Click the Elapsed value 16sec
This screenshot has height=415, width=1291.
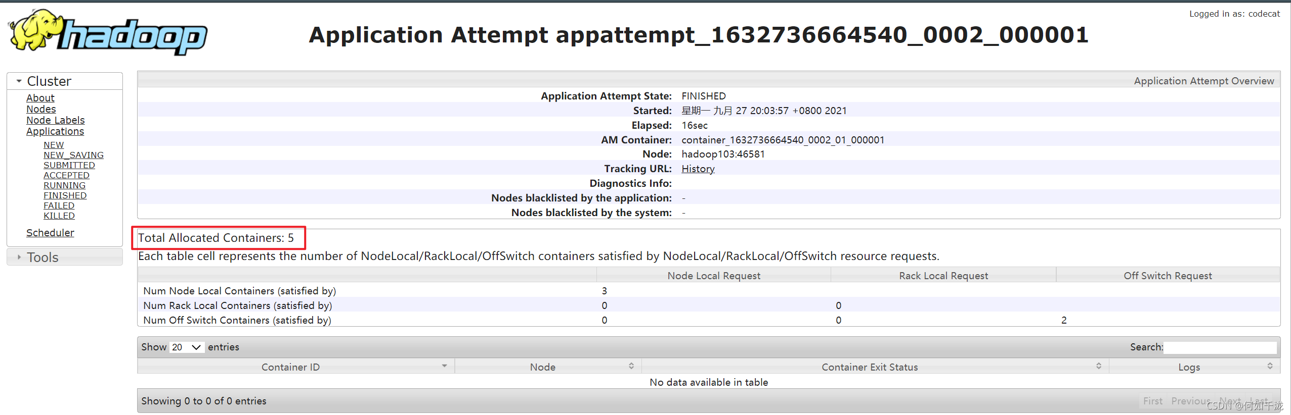pyautogui.click(x=695, y=125)
